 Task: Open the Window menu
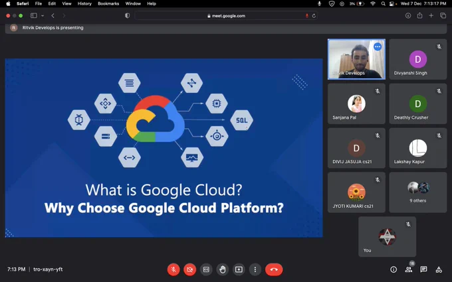pyautogui.click(x=133, y=4)
